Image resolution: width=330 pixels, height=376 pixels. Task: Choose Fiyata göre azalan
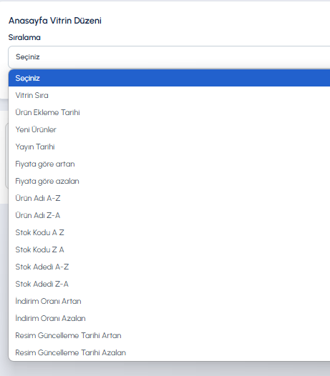pos(170,181)
